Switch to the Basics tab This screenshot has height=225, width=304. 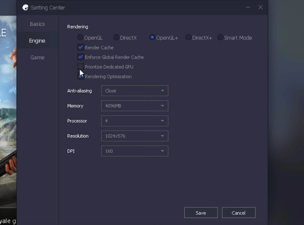coord(37,24)
